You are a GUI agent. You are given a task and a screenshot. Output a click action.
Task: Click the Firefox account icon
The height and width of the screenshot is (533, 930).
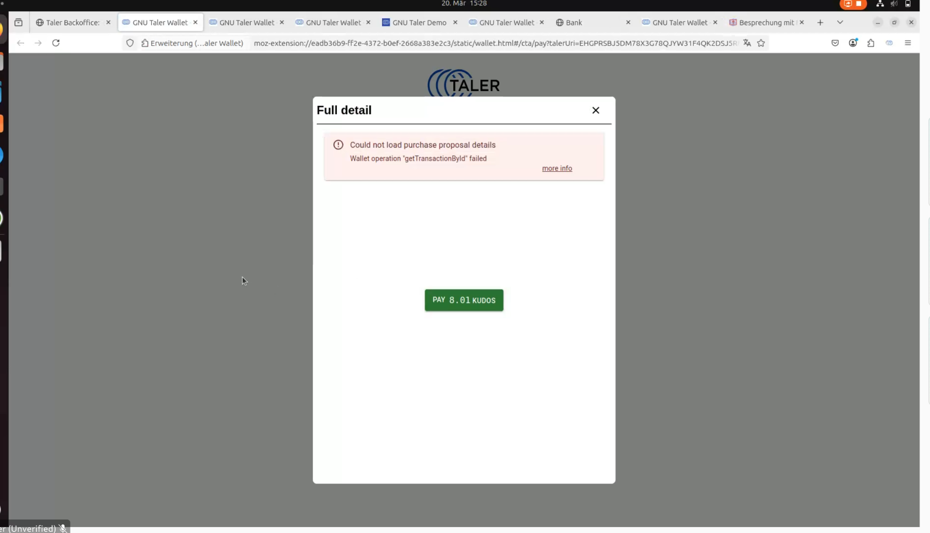(853, 43)
